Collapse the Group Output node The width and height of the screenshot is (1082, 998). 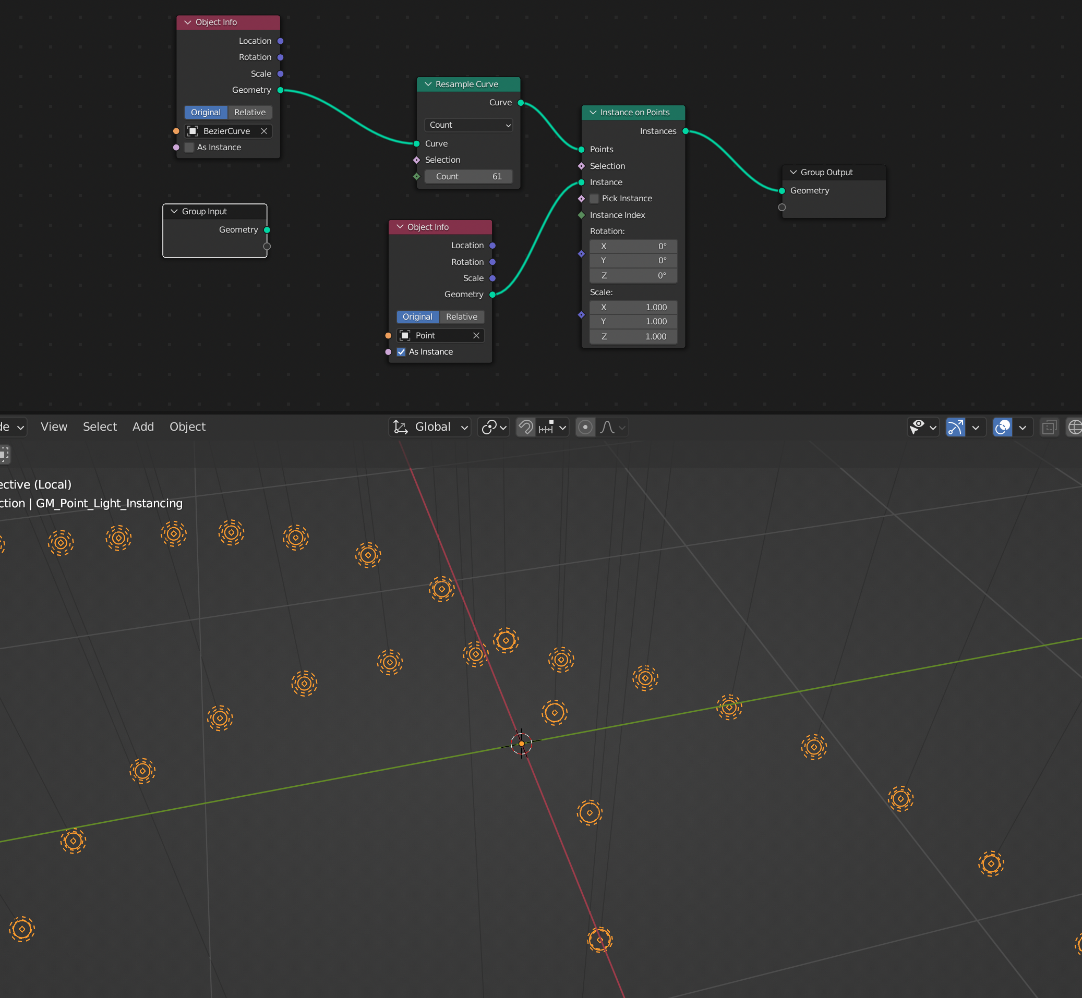pos(793,172)
